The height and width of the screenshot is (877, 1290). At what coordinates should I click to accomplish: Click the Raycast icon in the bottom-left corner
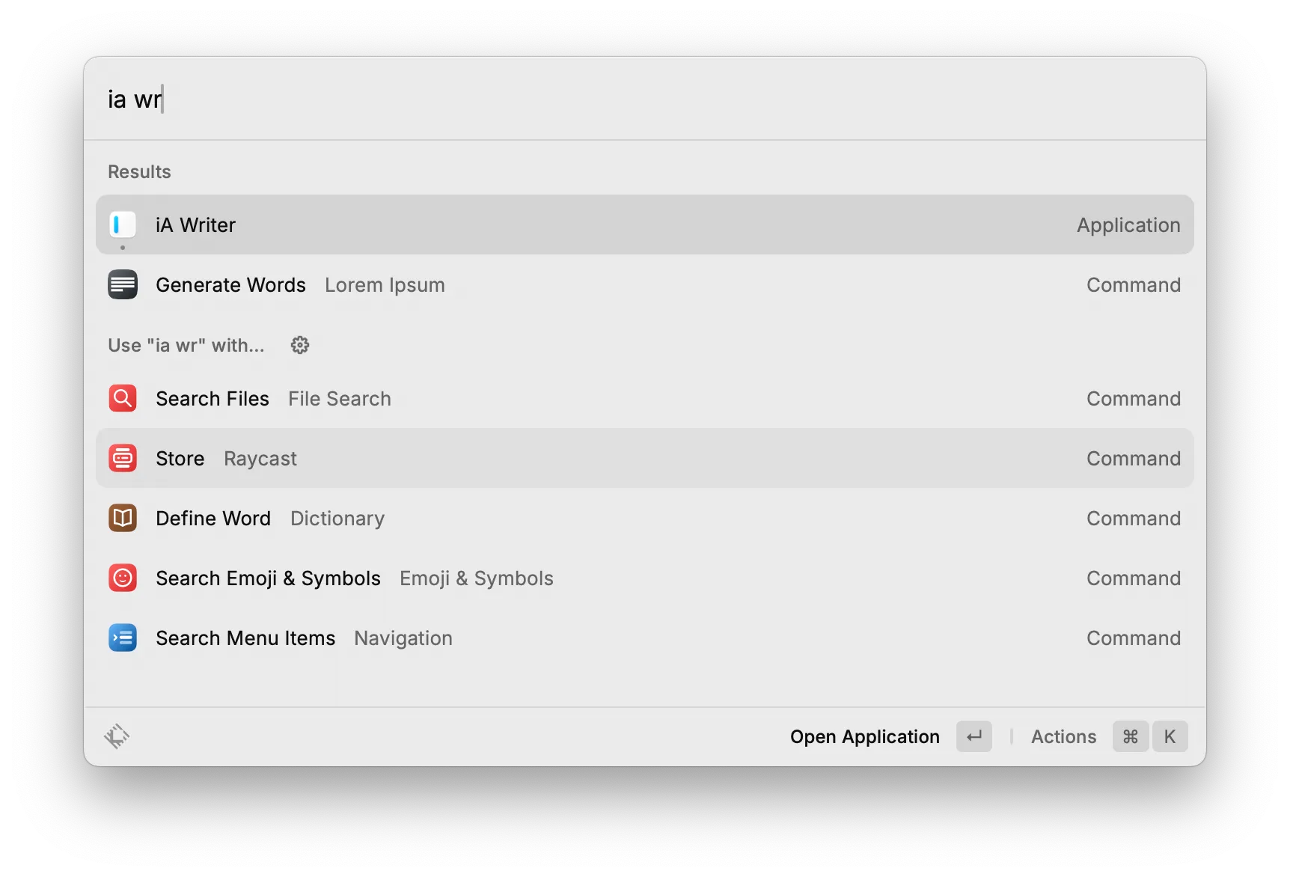coord(117,736)
